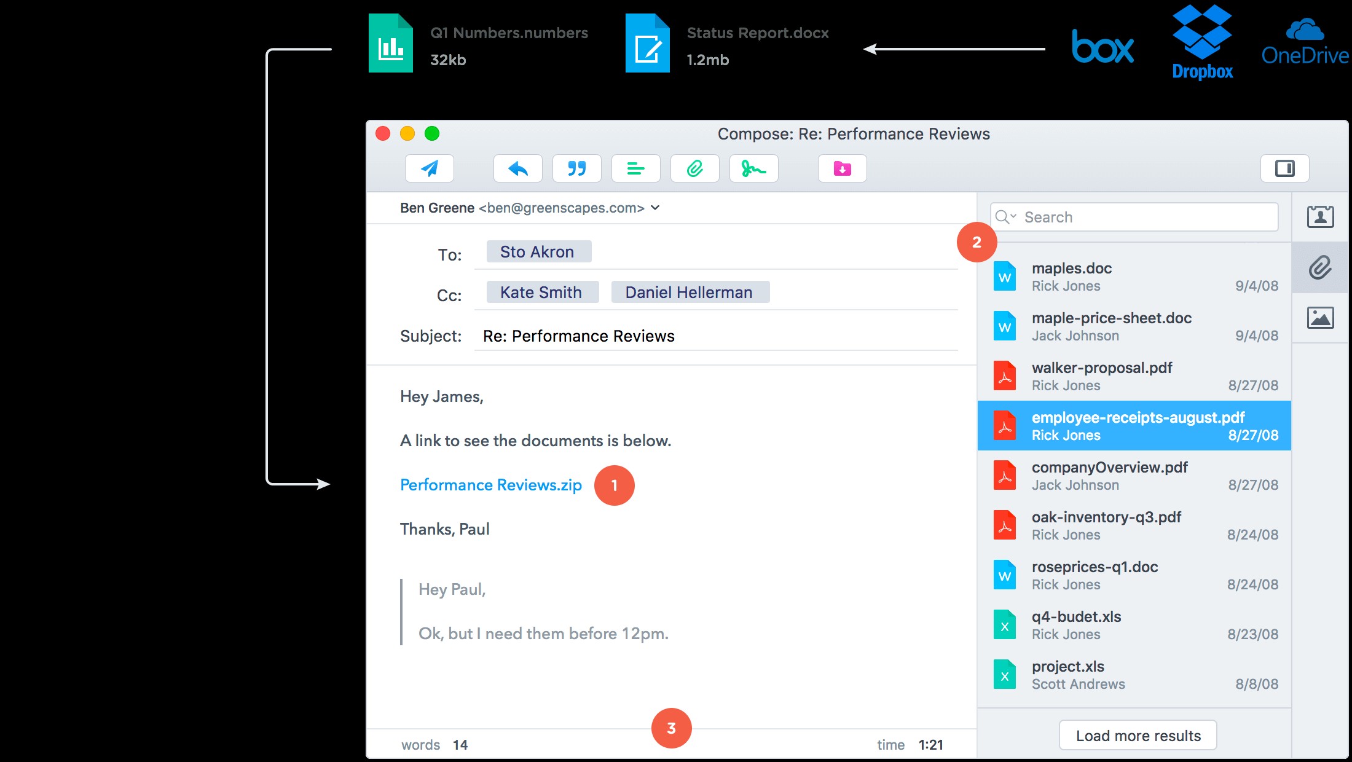
Task: Click the Signature toolbar icon
Action: (753, 168)
